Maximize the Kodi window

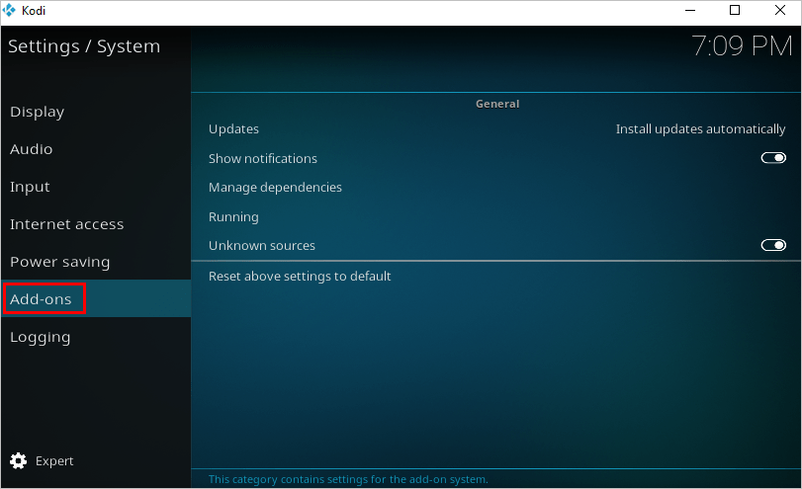(735, 10)
